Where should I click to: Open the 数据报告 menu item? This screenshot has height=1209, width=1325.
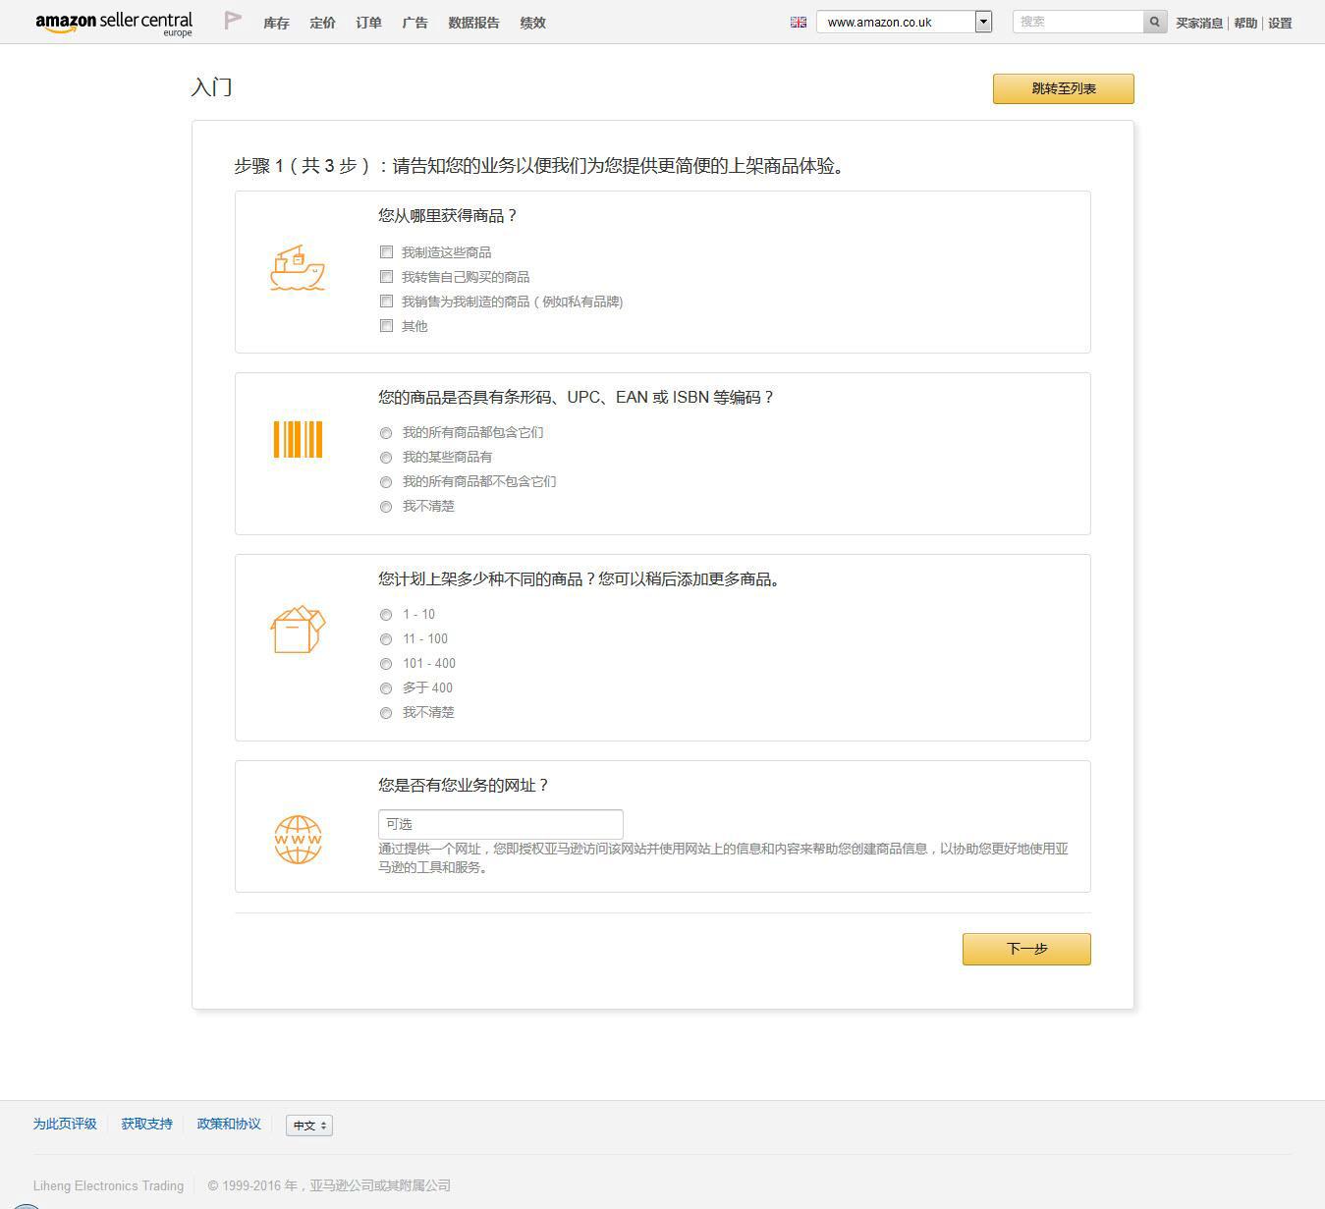pos(473,23)
